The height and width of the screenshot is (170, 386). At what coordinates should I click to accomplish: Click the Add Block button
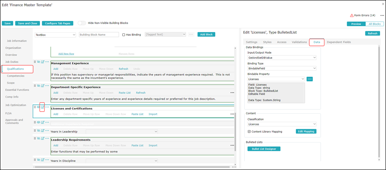pos(206,34)
